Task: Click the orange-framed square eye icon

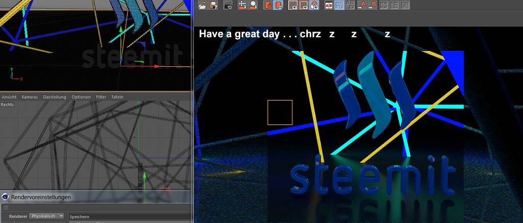Action: point(304,5)
